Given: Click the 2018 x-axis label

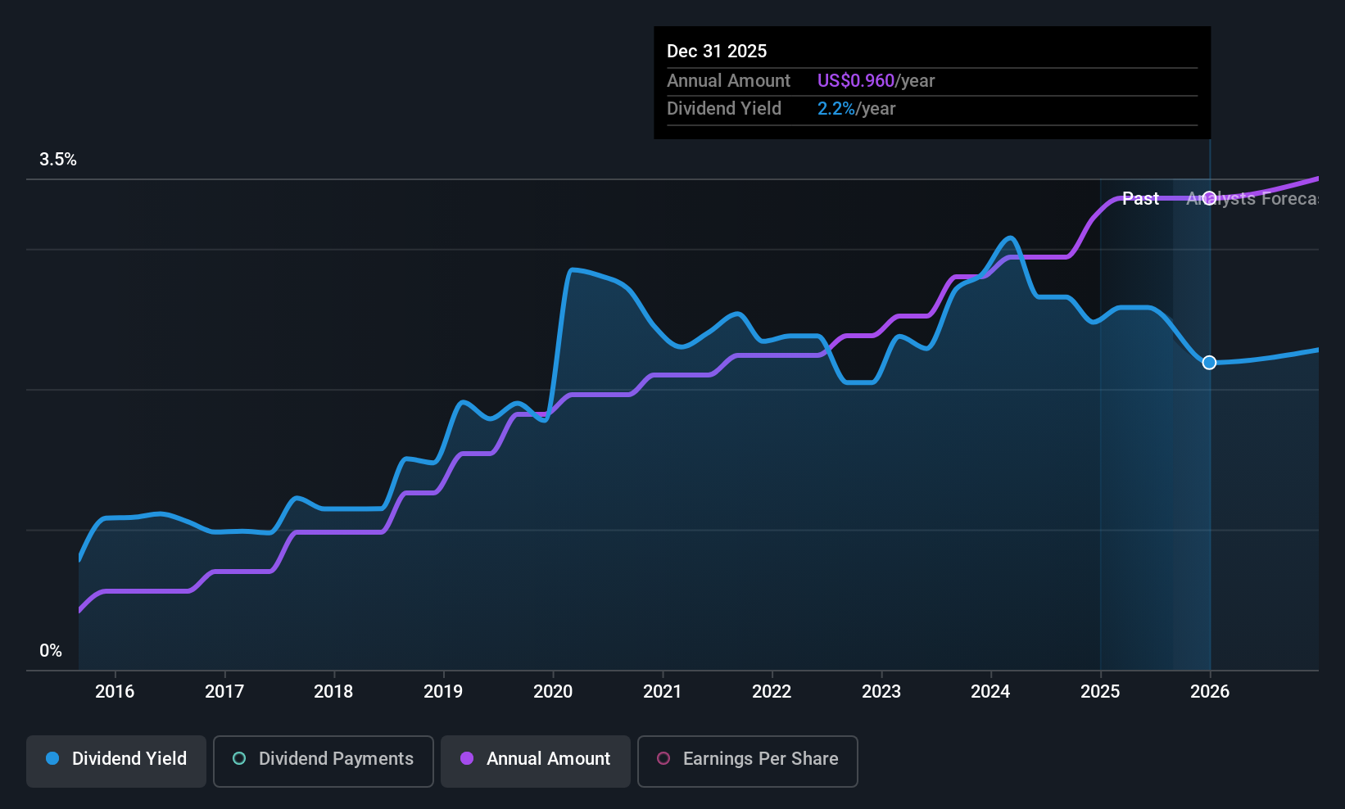Looking at the screenshot, I should click(x=333, y=692).
